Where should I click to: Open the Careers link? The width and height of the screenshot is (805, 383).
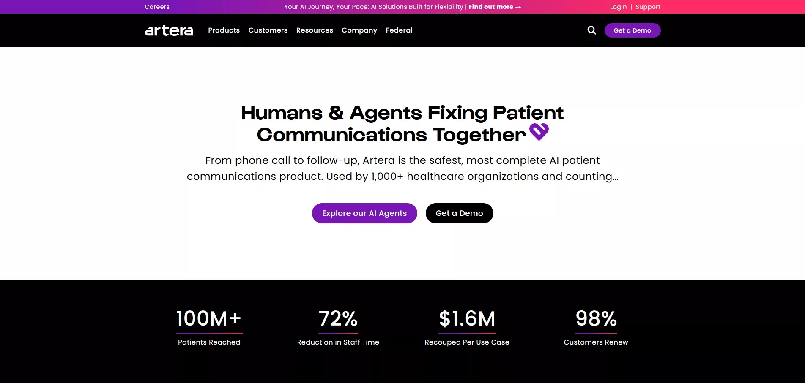click(157, 7)
